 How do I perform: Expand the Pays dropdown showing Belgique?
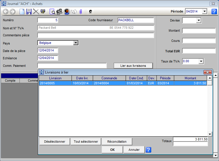coord(76,43)
